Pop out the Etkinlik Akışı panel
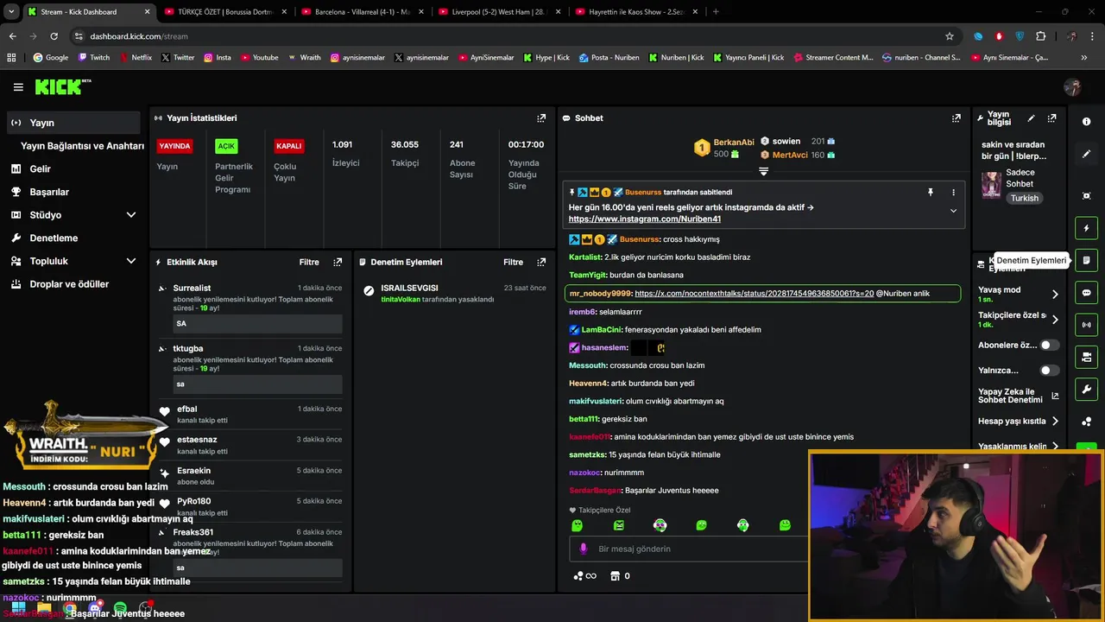Image resolution: width=1105 pixels, height=622 pixels. click(338, 262)
